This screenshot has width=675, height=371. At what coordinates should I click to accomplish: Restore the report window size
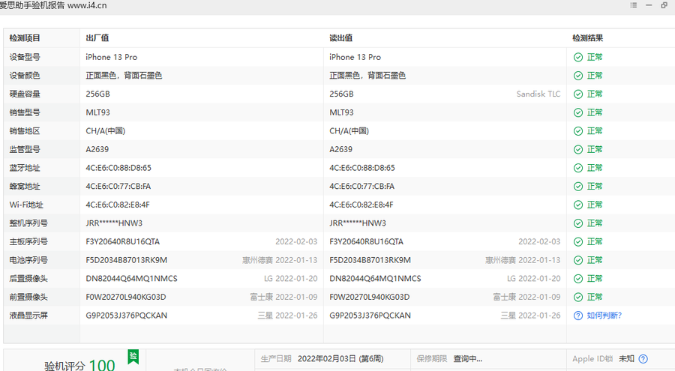(x=664, y=5)
